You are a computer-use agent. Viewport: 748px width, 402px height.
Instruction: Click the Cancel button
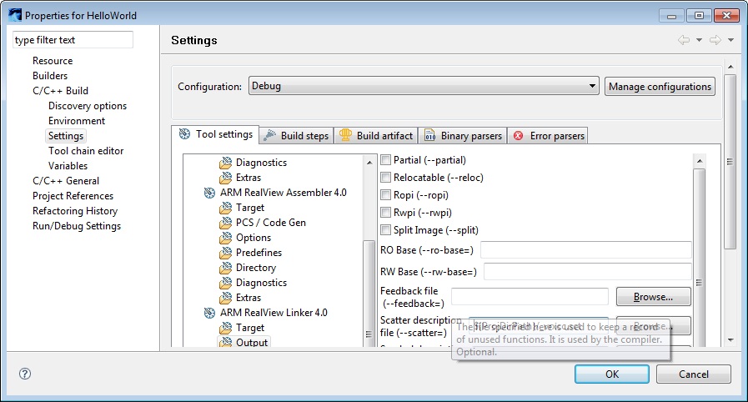[693, 374]
